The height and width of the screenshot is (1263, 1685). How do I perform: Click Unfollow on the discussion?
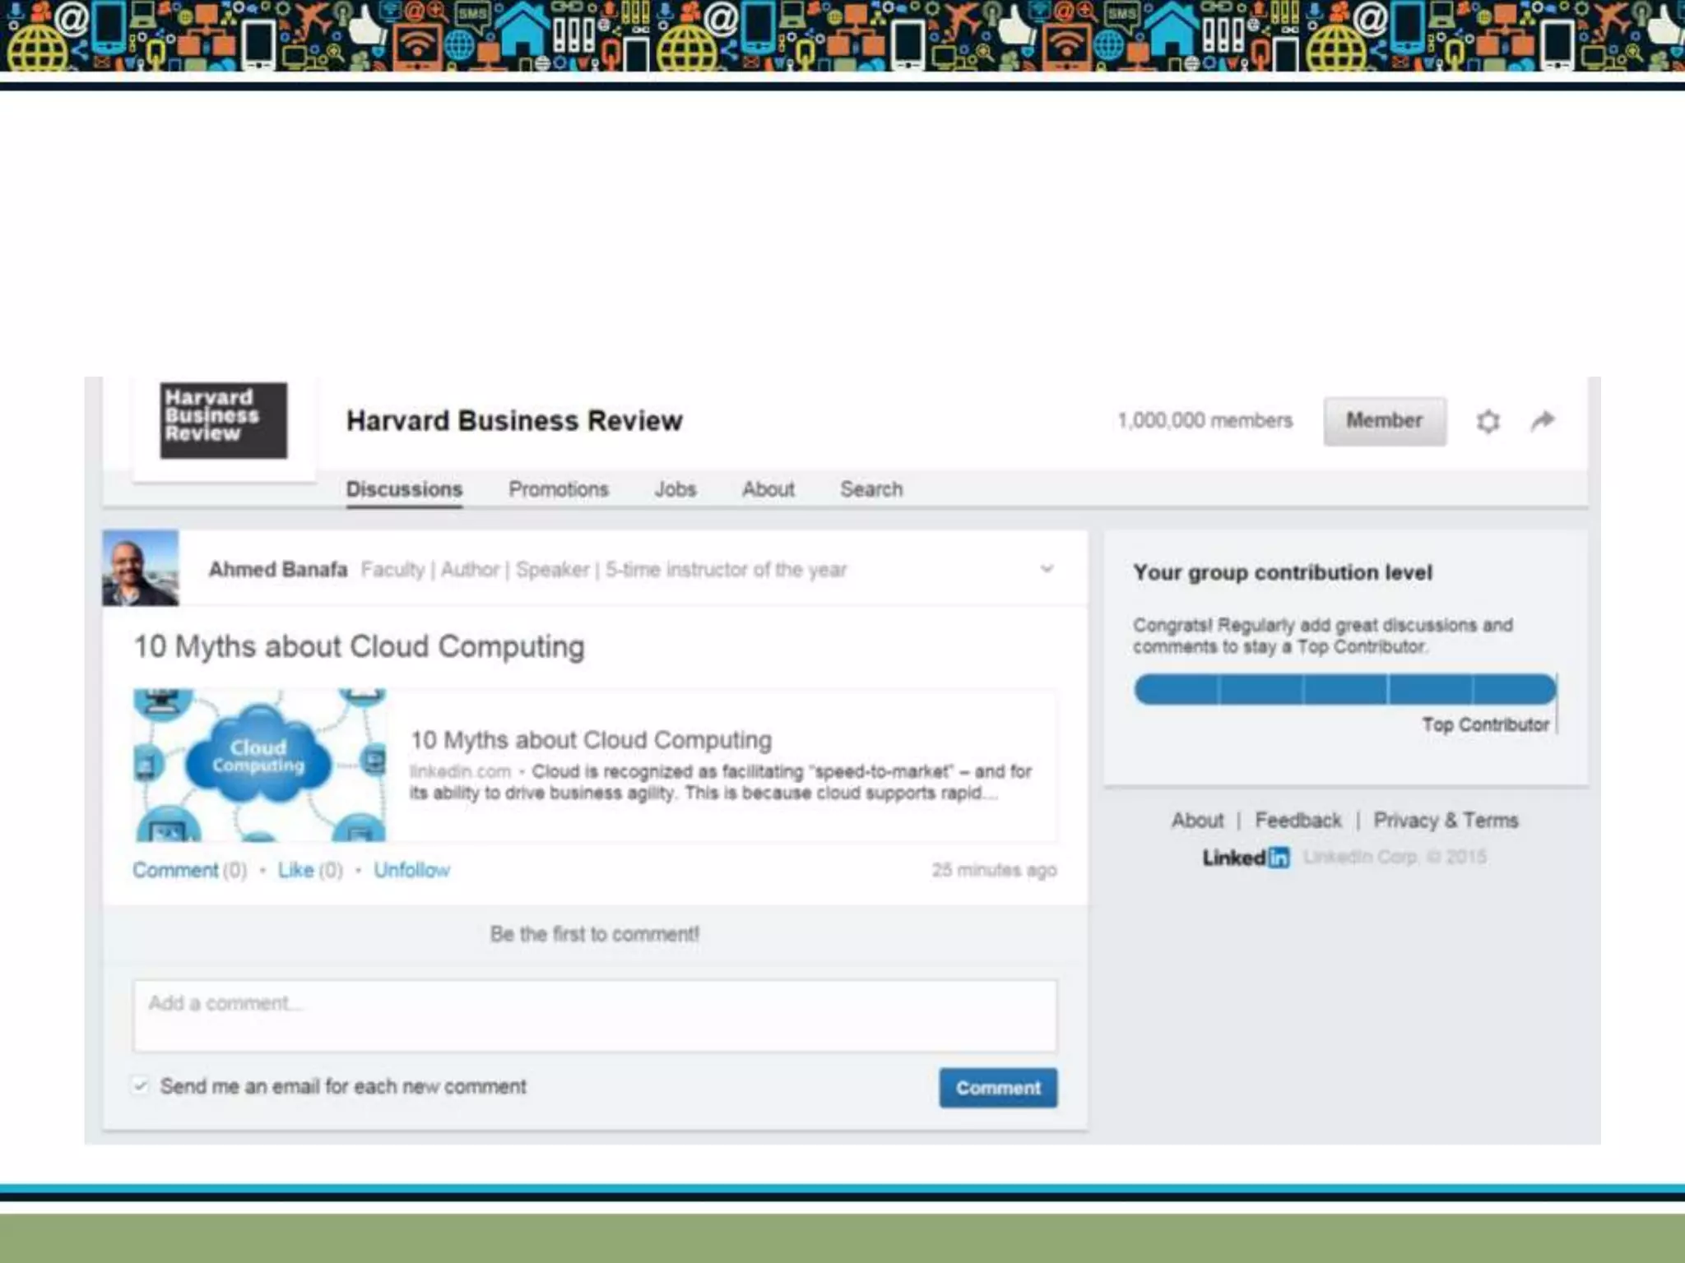tap(411, 870)
